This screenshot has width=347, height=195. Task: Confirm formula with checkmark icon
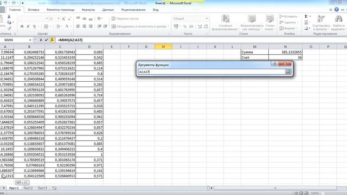coord(47,40)
